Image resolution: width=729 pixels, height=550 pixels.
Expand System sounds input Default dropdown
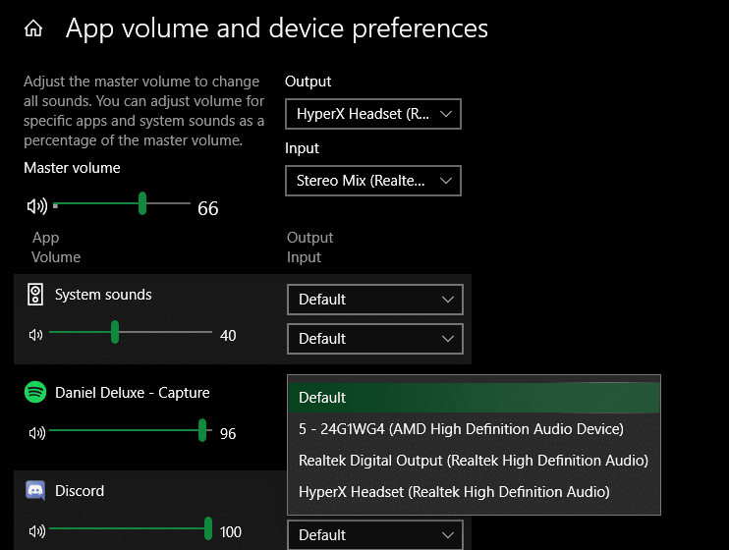(375, 339)
